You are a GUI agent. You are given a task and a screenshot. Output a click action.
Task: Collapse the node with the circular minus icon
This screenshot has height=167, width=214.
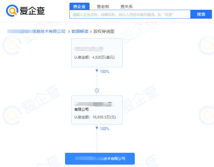[97, 91]
